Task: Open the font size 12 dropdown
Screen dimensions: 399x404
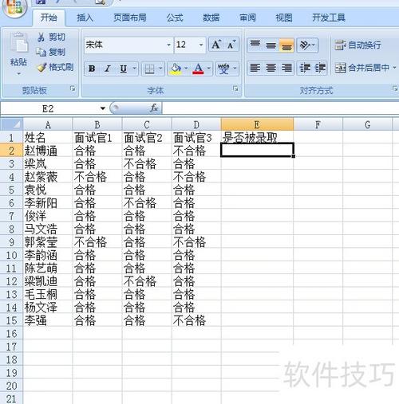Action: point(201,45)
